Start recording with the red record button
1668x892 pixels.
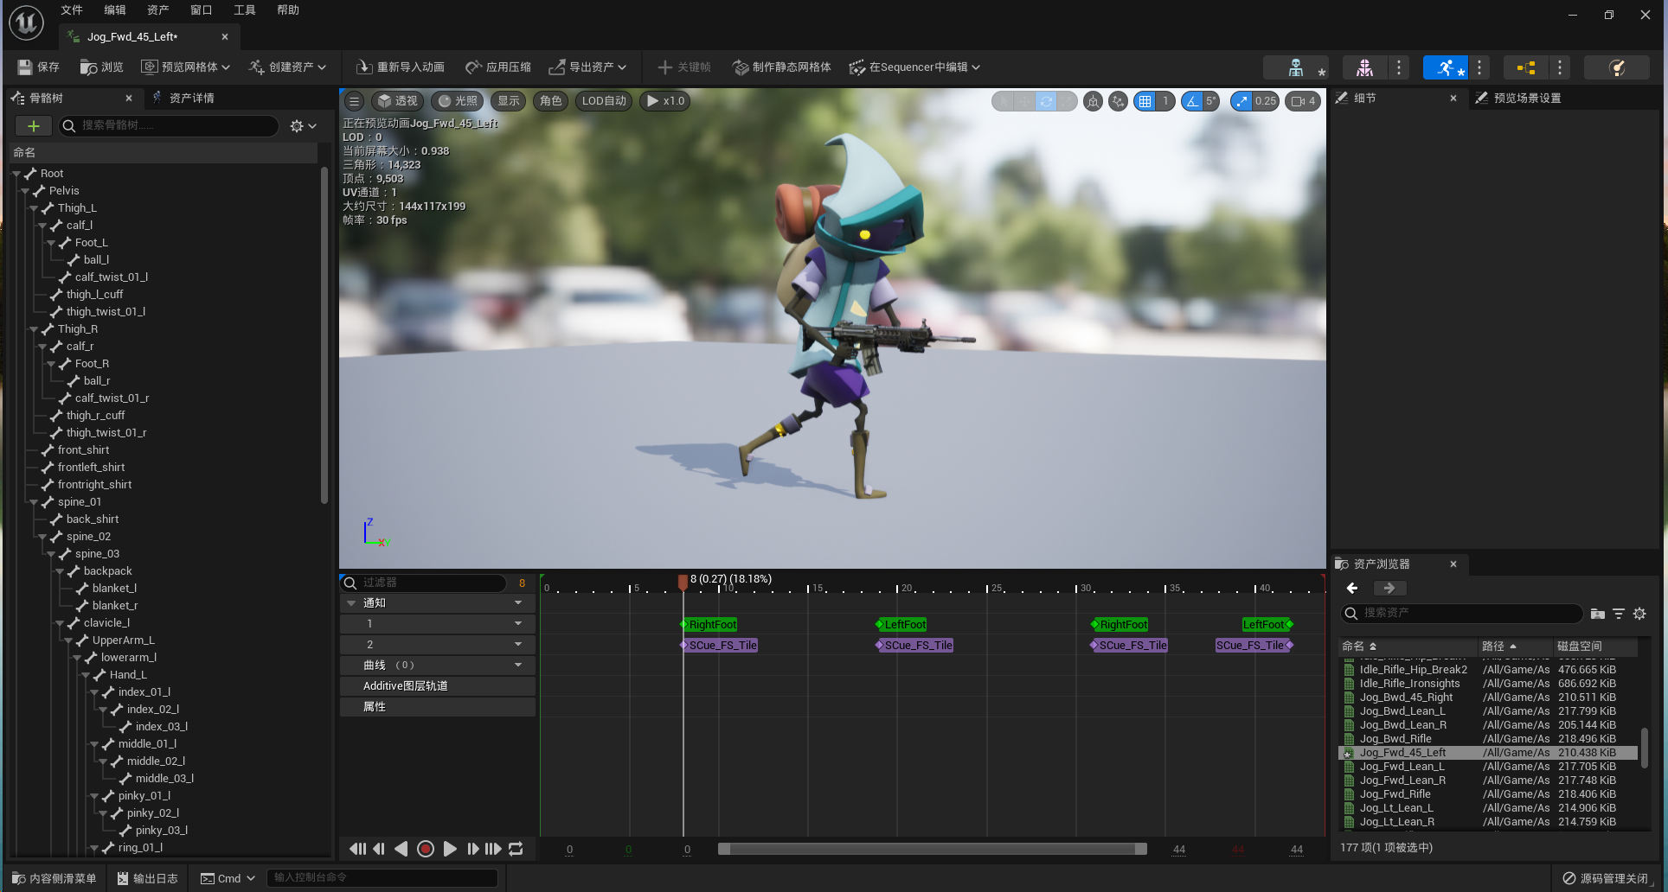426,849
